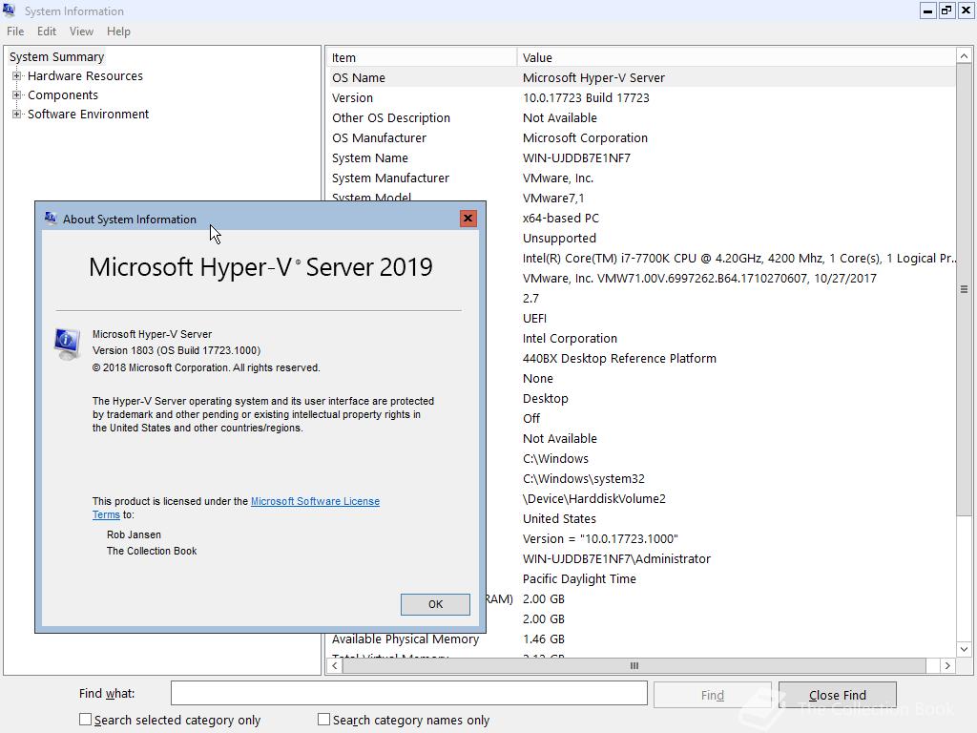Click the WIN-UJDDB7E1NF7\Administrator value
The width and height of the screenshot is (977, 733).
(x=617, y=558)
